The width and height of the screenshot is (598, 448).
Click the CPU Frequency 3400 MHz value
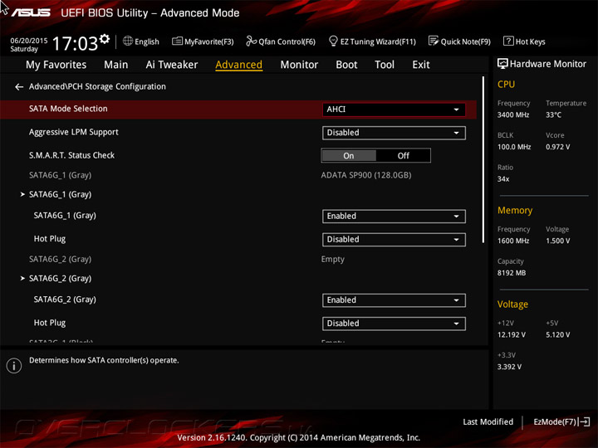513,114
